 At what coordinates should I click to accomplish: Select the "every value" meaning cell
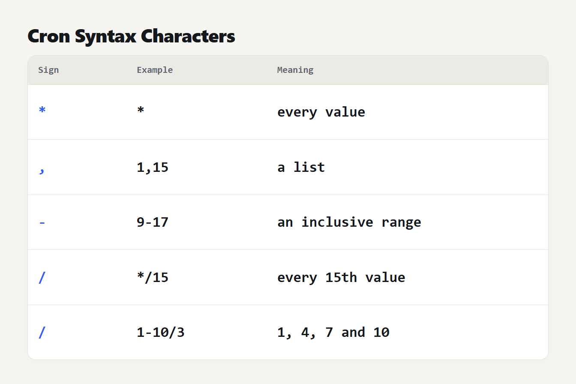(321, 112)
